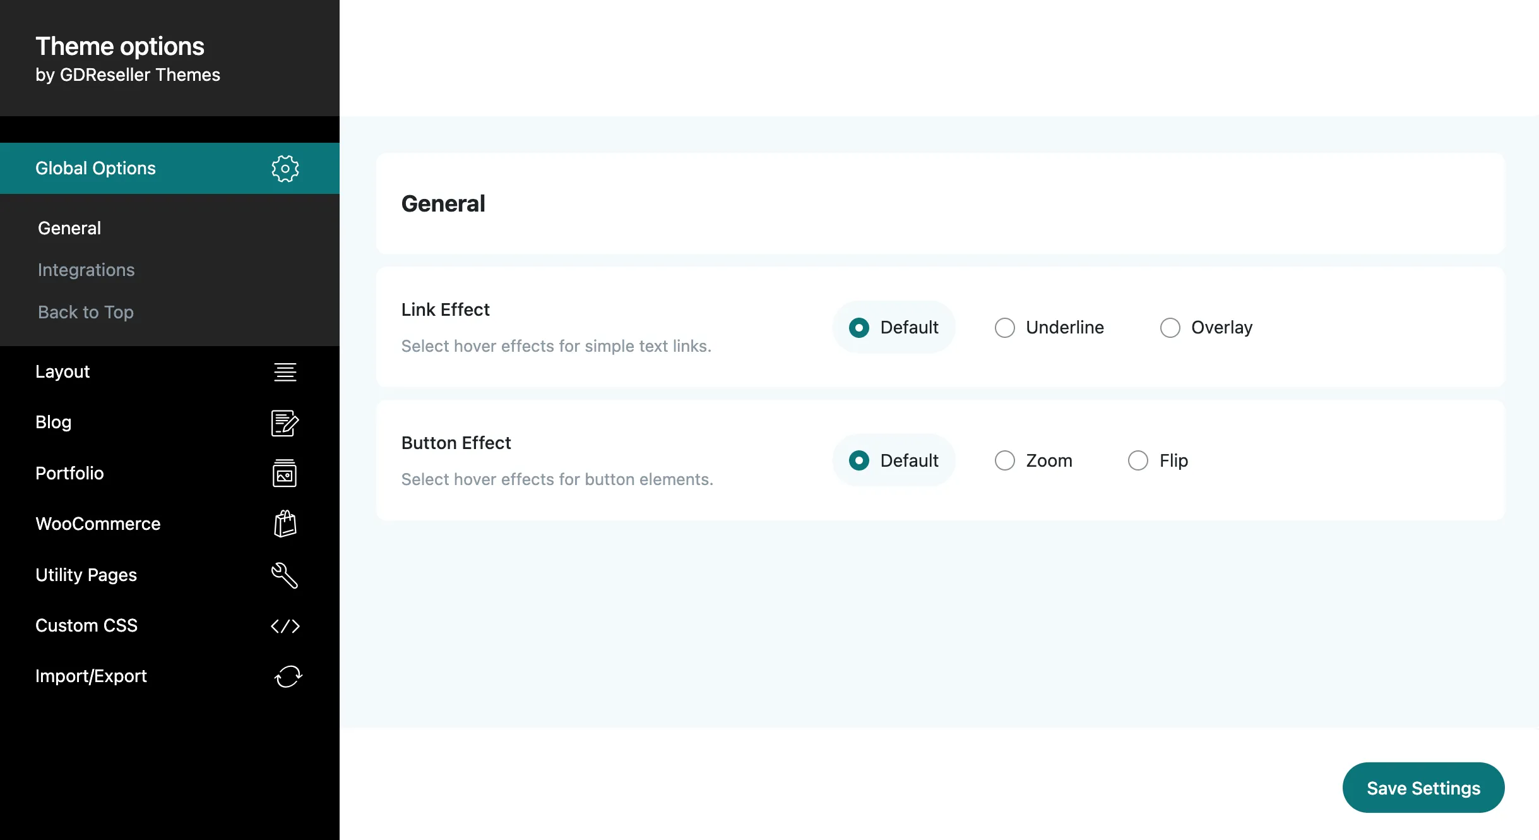Viewport: 1539px width, 840px height.
Task: Click the WooCommerce shopping bag icon
Action: [285, 524]
